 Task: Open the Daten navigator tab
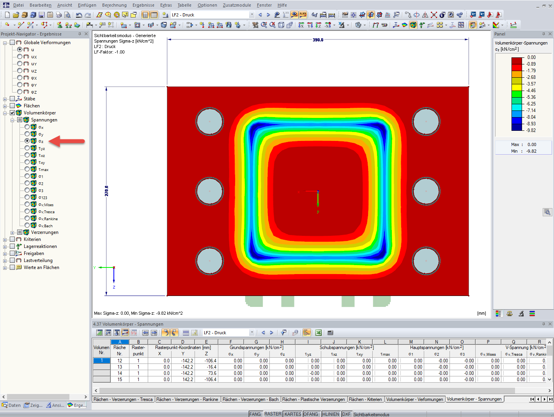[11, 405]
